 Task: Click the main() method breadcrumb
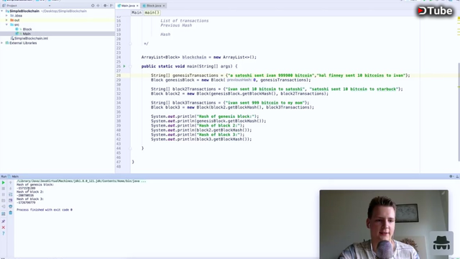[x=152, y=13]
